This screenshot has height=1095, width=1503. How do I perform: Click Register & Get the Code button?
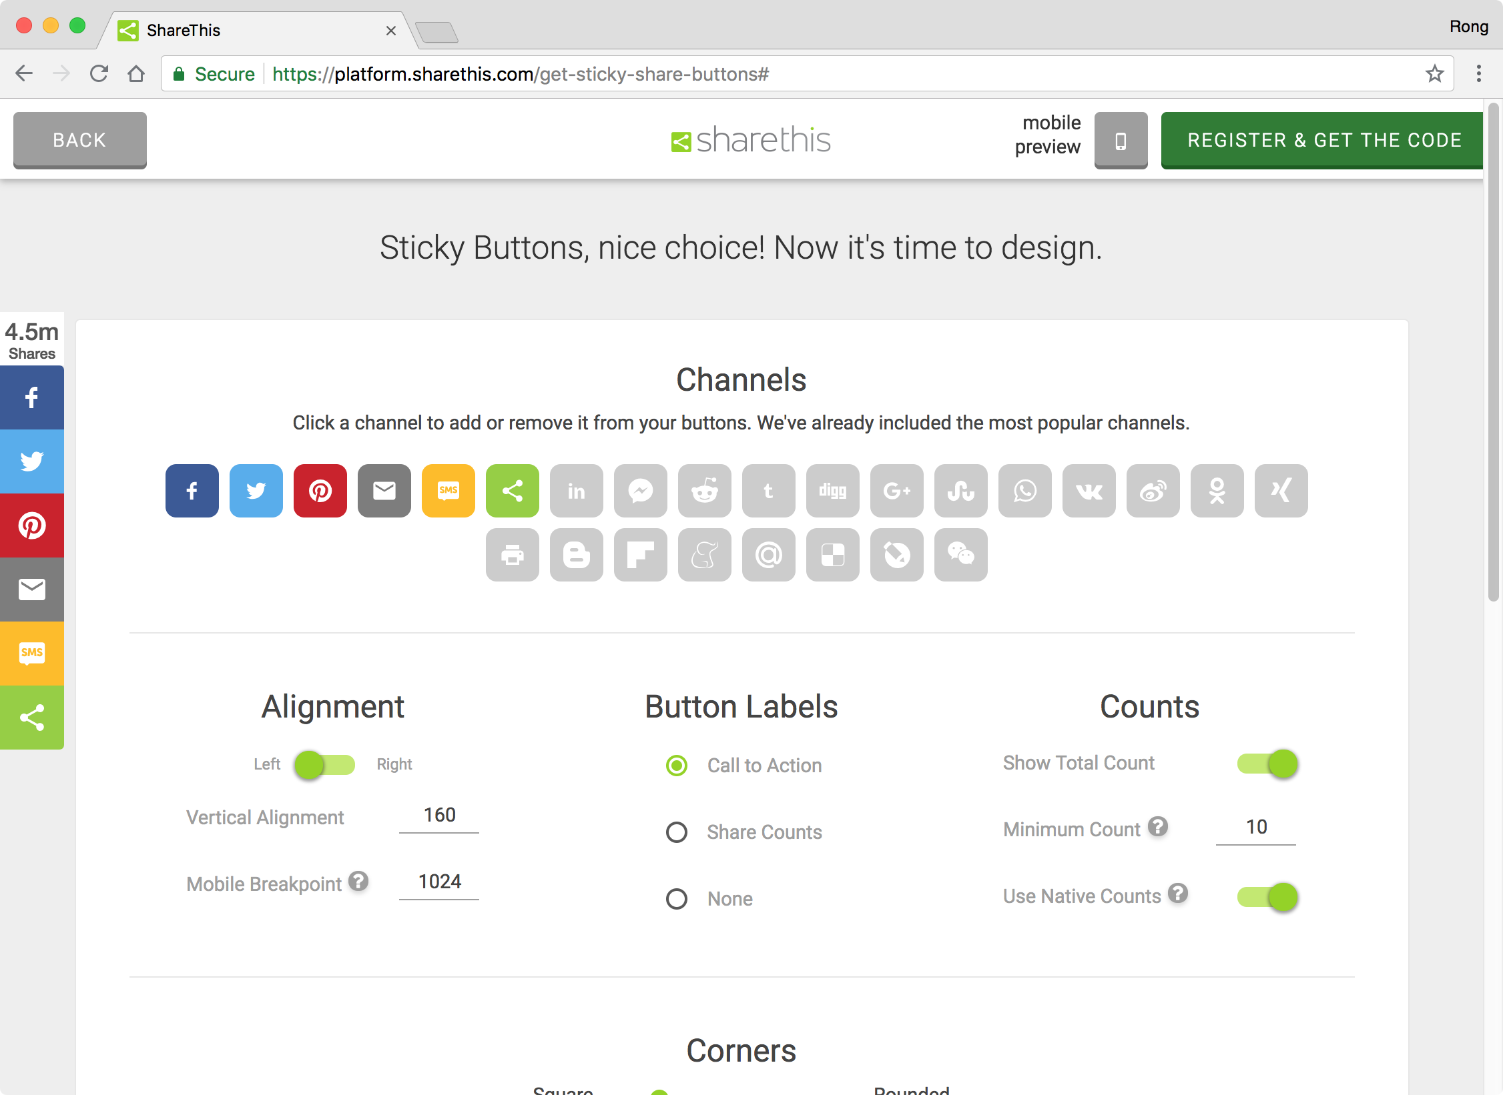[1322, 140]
